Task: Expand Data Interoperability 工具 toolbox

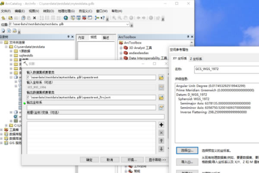Action: point(121,58)
